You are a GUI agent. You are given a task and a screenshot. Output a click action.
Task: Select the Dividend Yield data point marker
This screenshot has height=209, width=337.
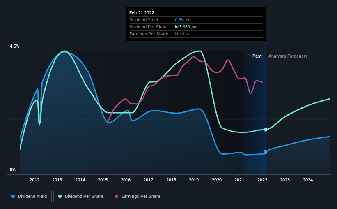pos(266,152)
